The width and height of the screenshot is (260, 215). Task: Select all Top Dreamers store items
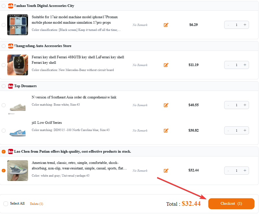click(4, 86)
